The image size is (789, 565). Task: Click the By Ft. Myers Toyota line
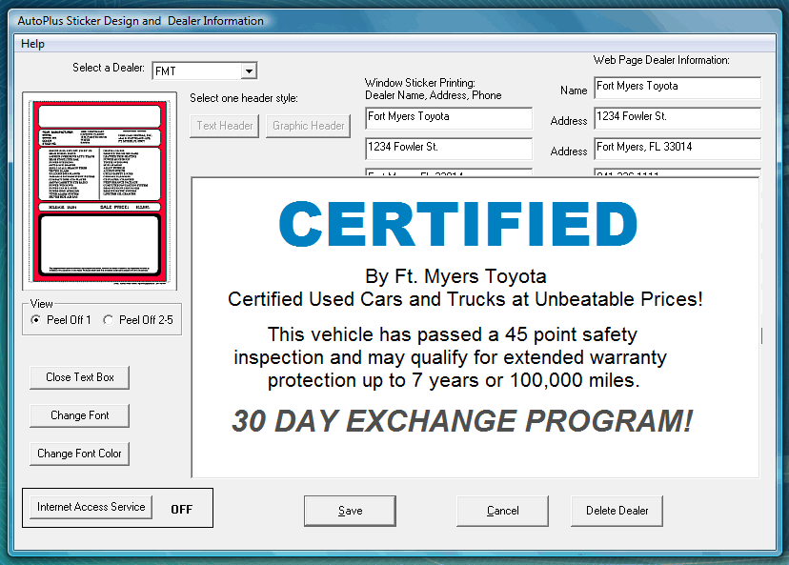coord(455,276)
